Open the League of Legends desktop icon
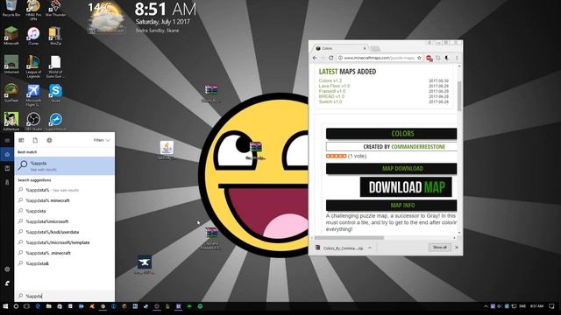The width and height of the screenshot is (561, 315). point(33,66)
